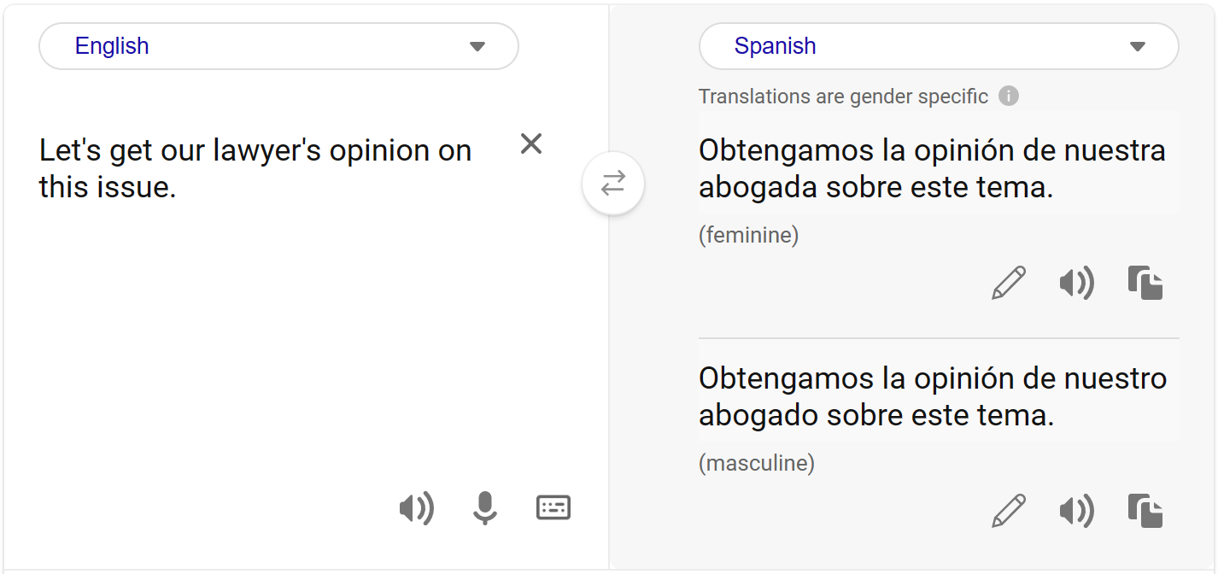
Task: View info about gender-specific translations
Action: 1009,96
